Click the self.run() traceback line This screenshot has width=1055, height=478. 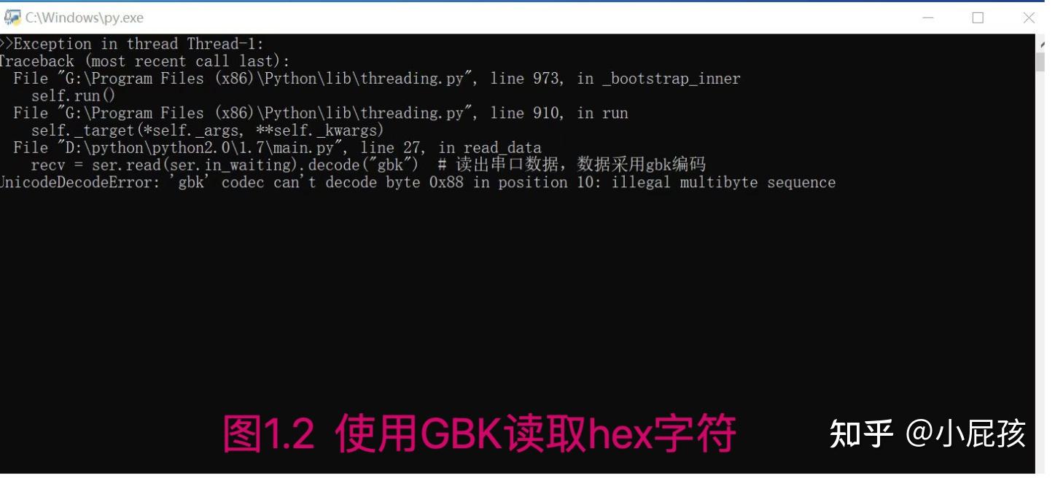[x=74, y=95]
